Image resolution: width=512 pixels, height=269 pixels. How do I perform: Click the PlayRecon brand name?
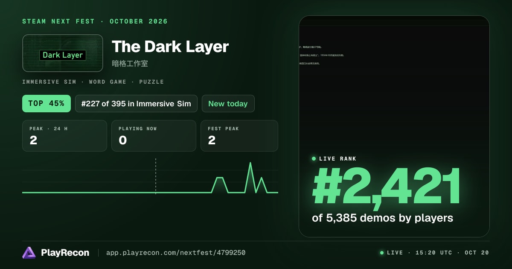65,253
